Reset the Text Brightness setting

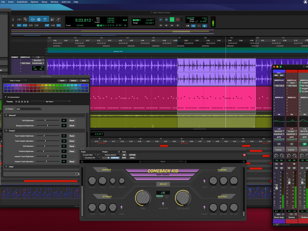(72, 120)
